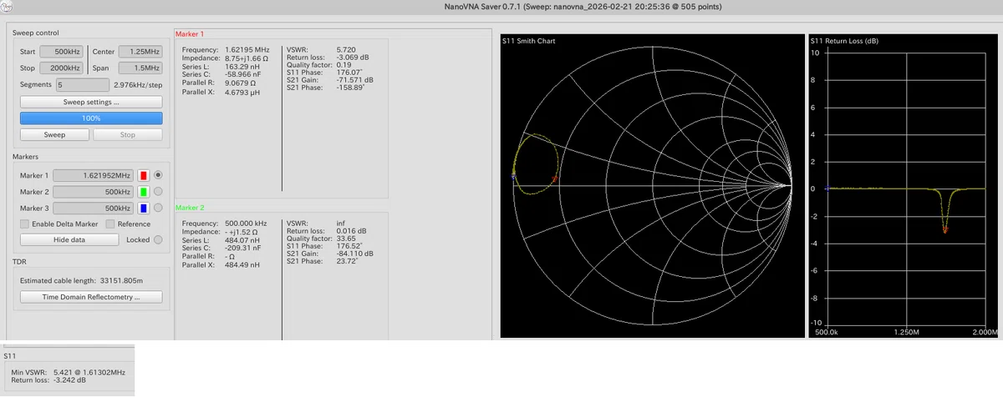Click Marker 2 S21 Gain -84.110 dB
This screenshot has width=1003, height=407.
[x=354, y=254]
